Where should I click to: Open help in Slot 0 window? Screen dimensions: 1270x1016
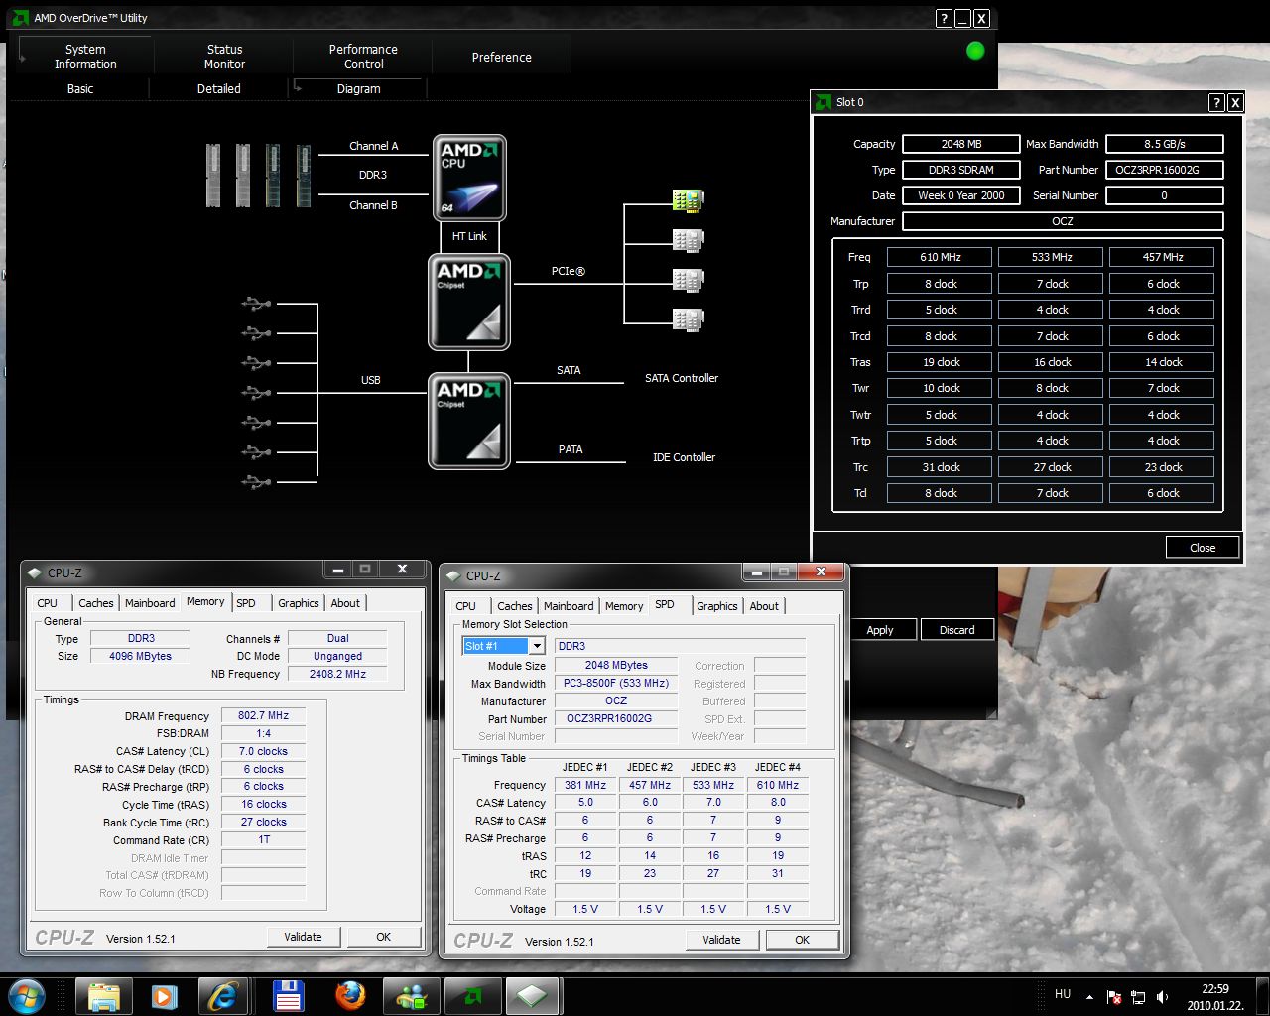(1216, 102)
